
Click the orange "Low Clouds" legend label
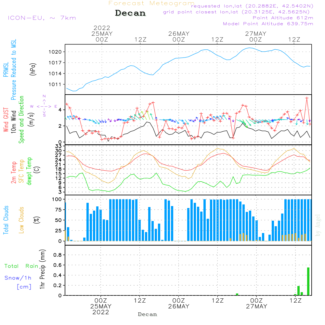click(x=21, y=220)
